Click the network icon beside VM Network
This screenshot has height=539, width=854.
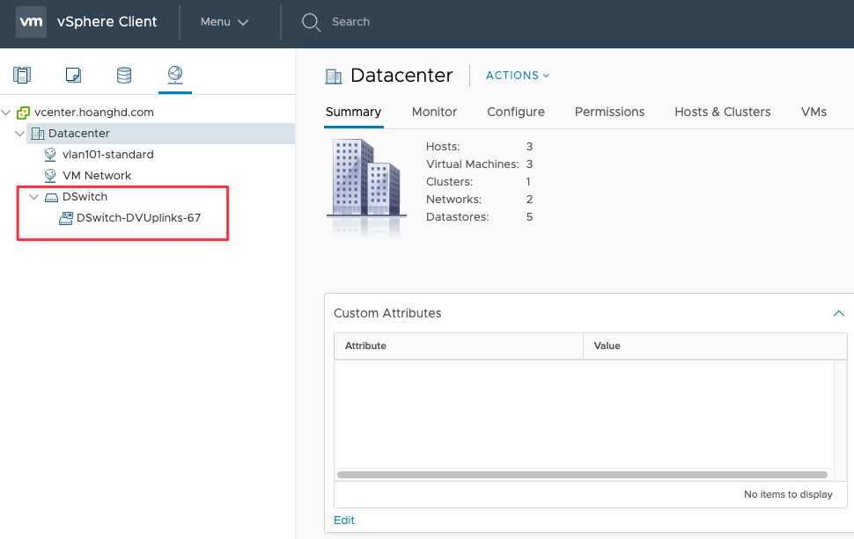(x=50, y=176)
